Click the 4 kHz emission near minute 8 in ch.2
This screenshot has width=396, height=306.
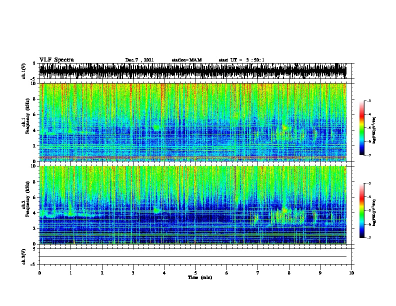click(x=285, y=210)
